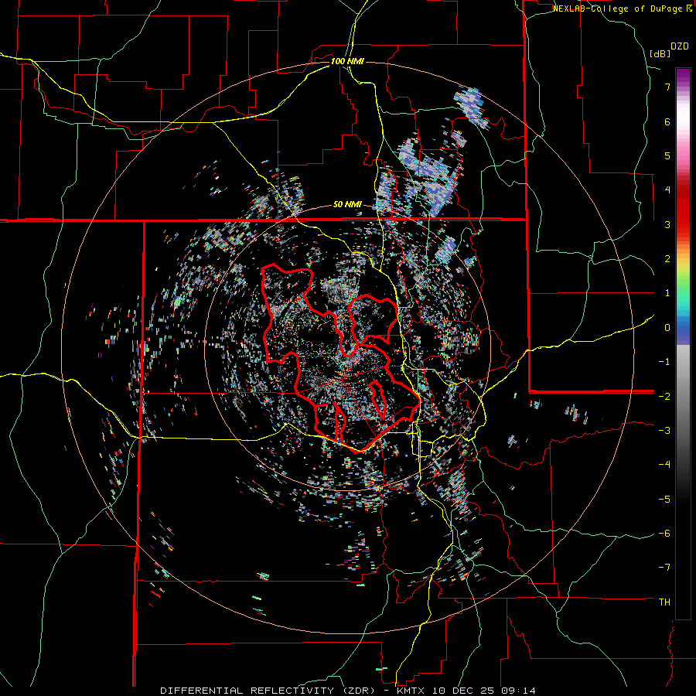
Task: Click the -2 value on the scale
Action: point(664,396)
